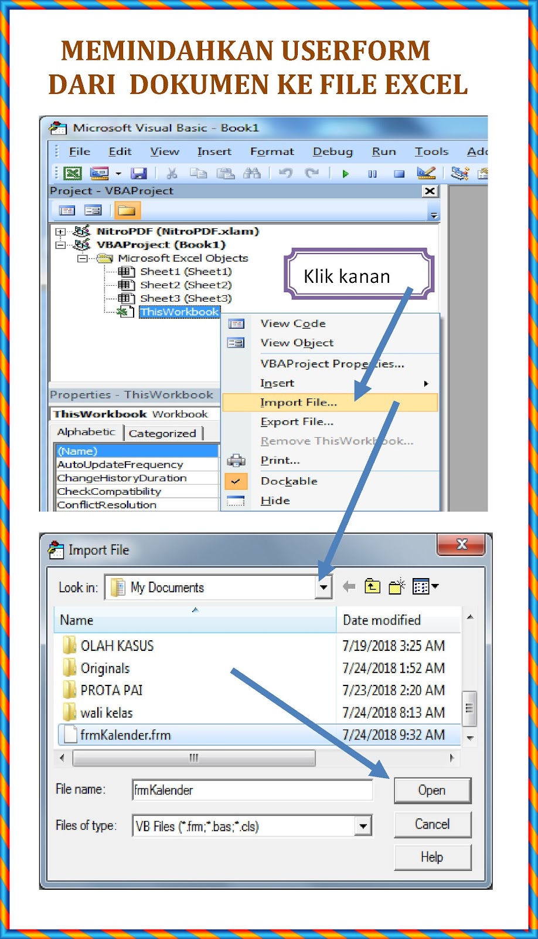Image resolution: width=538 pixels, height=939 pixels.
Task: Click the Go back arrow in Import File
Action: 349,586
